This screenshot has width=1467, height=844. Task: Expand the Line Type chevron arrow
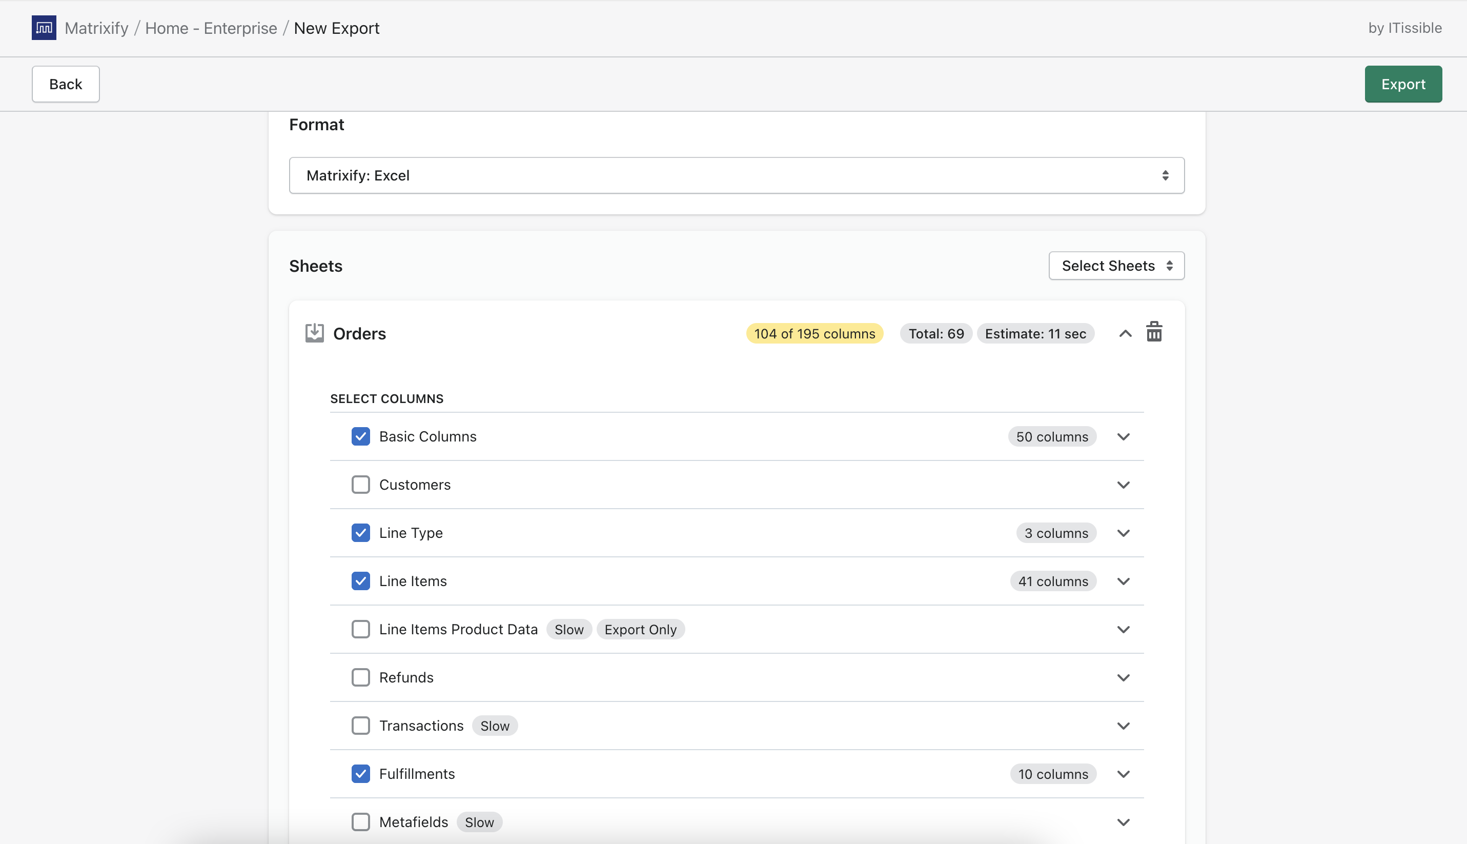point(1123,533)
